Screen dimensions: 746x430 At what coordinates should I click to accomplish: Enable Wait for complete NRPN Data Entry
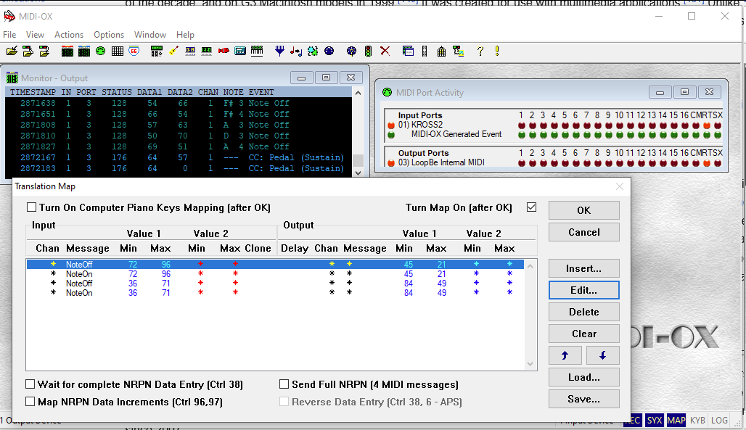point(30,384)
